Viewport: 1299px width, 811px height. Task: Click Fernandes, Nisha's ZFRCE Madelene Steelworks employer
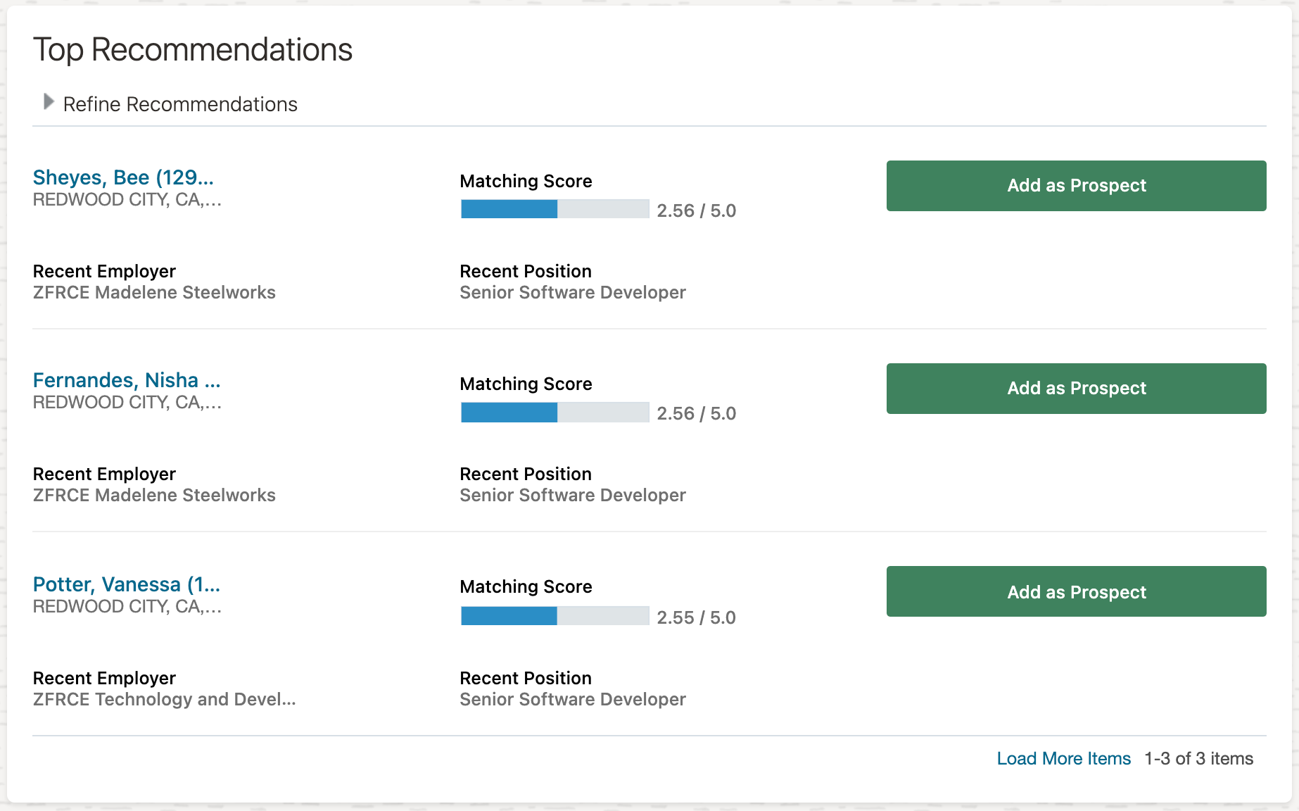[x=154, y=495]
